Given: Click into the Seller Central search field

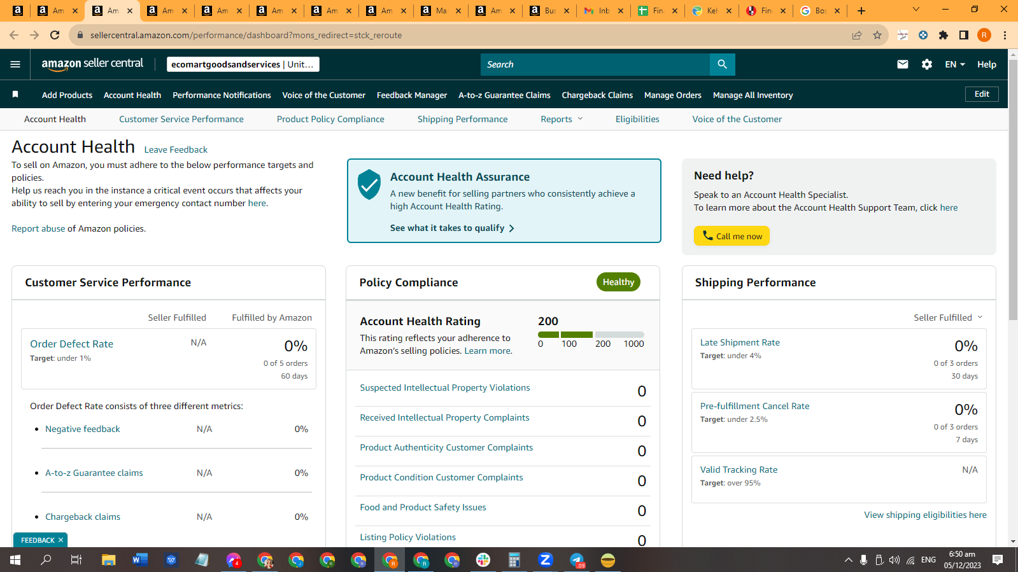Looking at the screenshot, I should pyautogui.click(x=595, y=64).
